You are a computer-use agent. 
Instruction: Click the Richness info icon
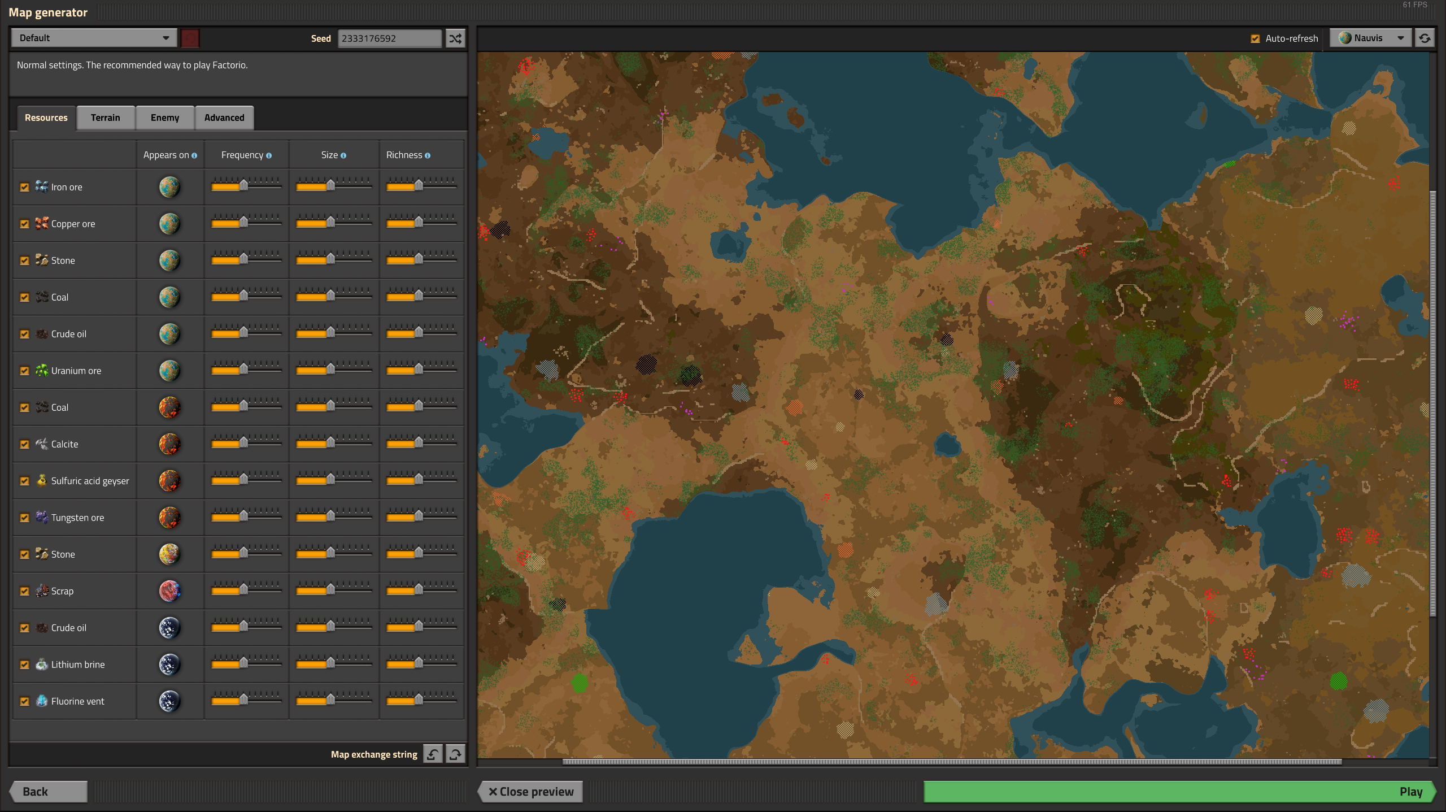point(428,156)
